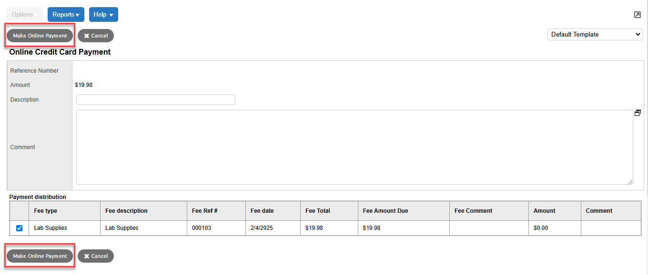Click the open-in-new-window popout icon
This screenshot has width=648, height=275.
pyautogui.click(x=637, y=15)
